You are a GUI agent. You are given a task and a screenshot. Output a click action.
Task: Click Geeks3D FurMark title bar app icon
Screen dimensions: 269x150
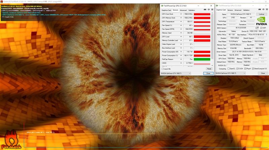pyautogui.click(x=1, y=2)
